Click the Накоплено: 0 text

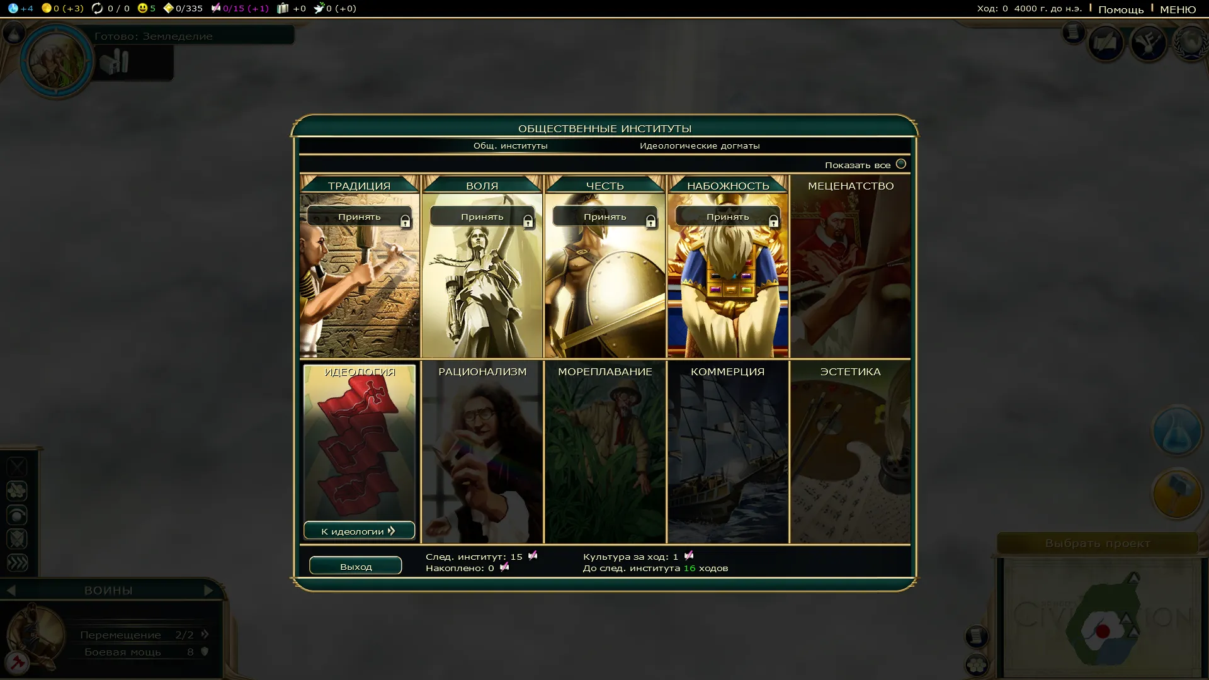460,568
